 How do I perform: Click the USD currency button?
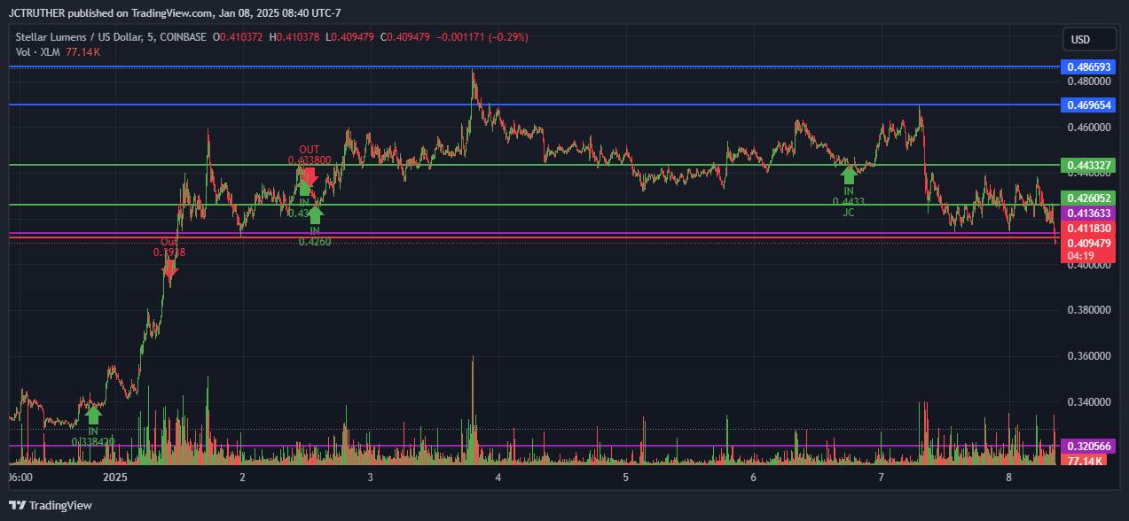1089,39
